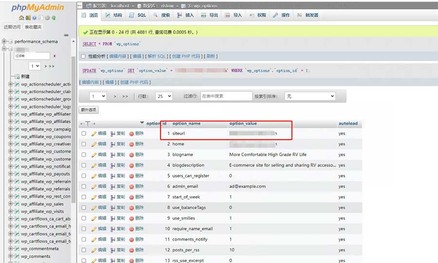Open the 表收藏夹 favorites button
The image size is (438, 263).
pos(33,27)
